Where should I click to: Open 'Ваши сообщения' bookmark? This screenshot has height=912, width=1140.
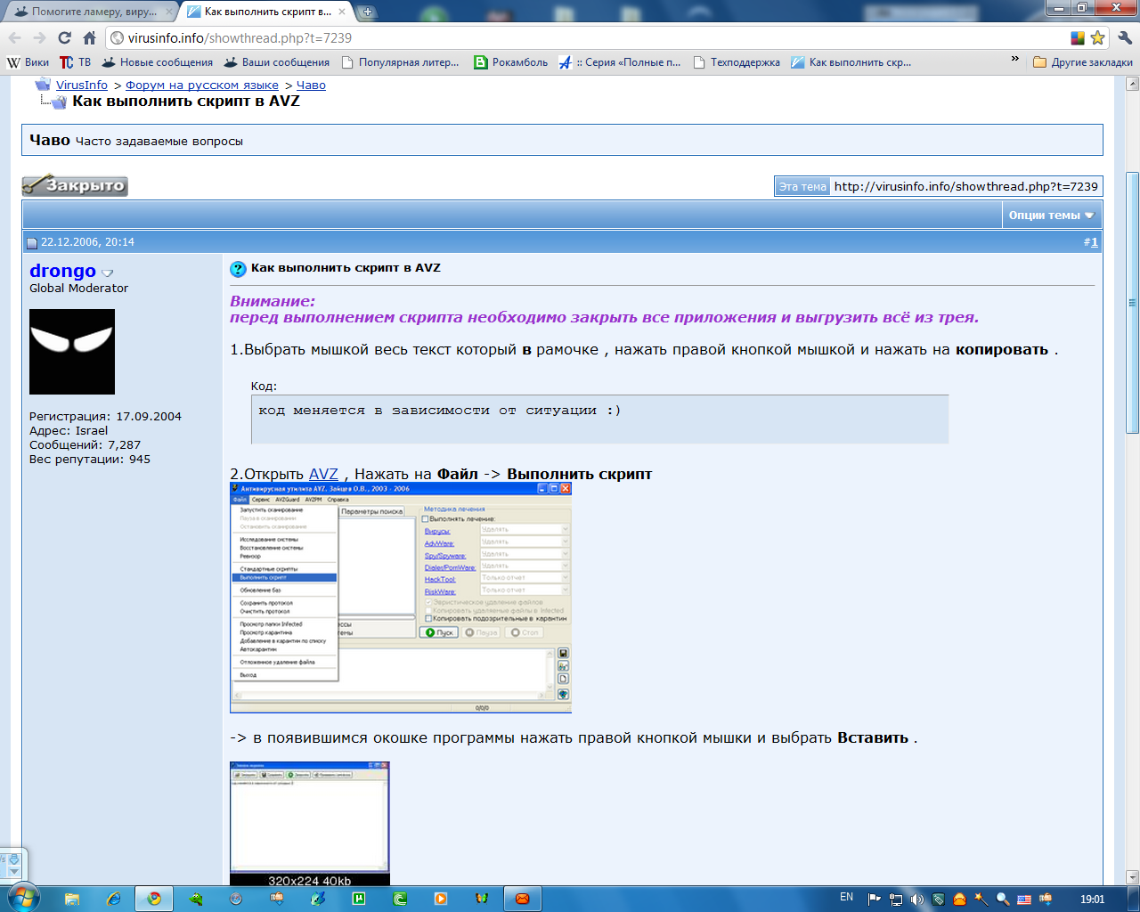(x=277, y=62)
